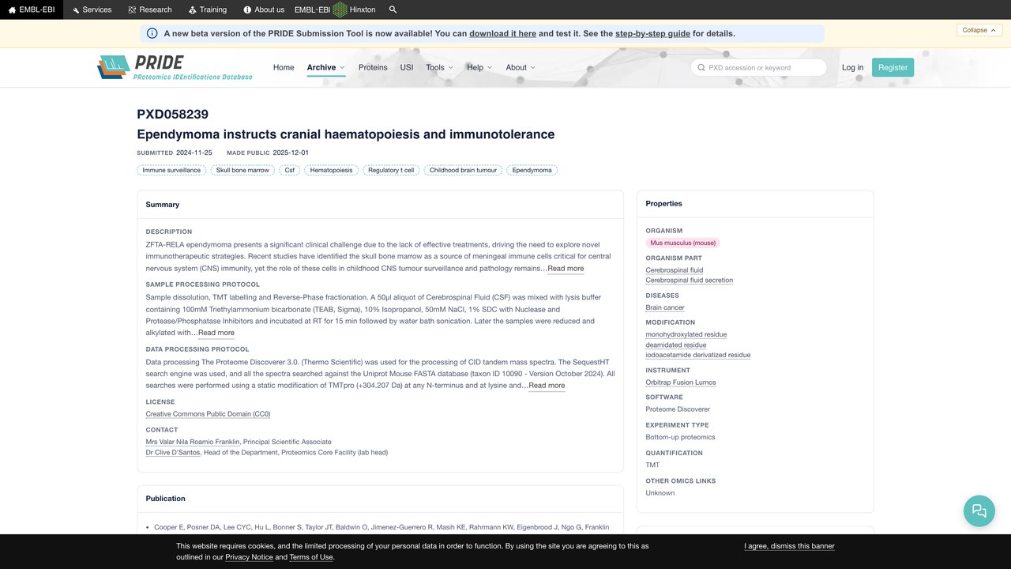Focus the PXD accession search field
The height and width of the screenshot is (569, 1011).
coord(759,67)
